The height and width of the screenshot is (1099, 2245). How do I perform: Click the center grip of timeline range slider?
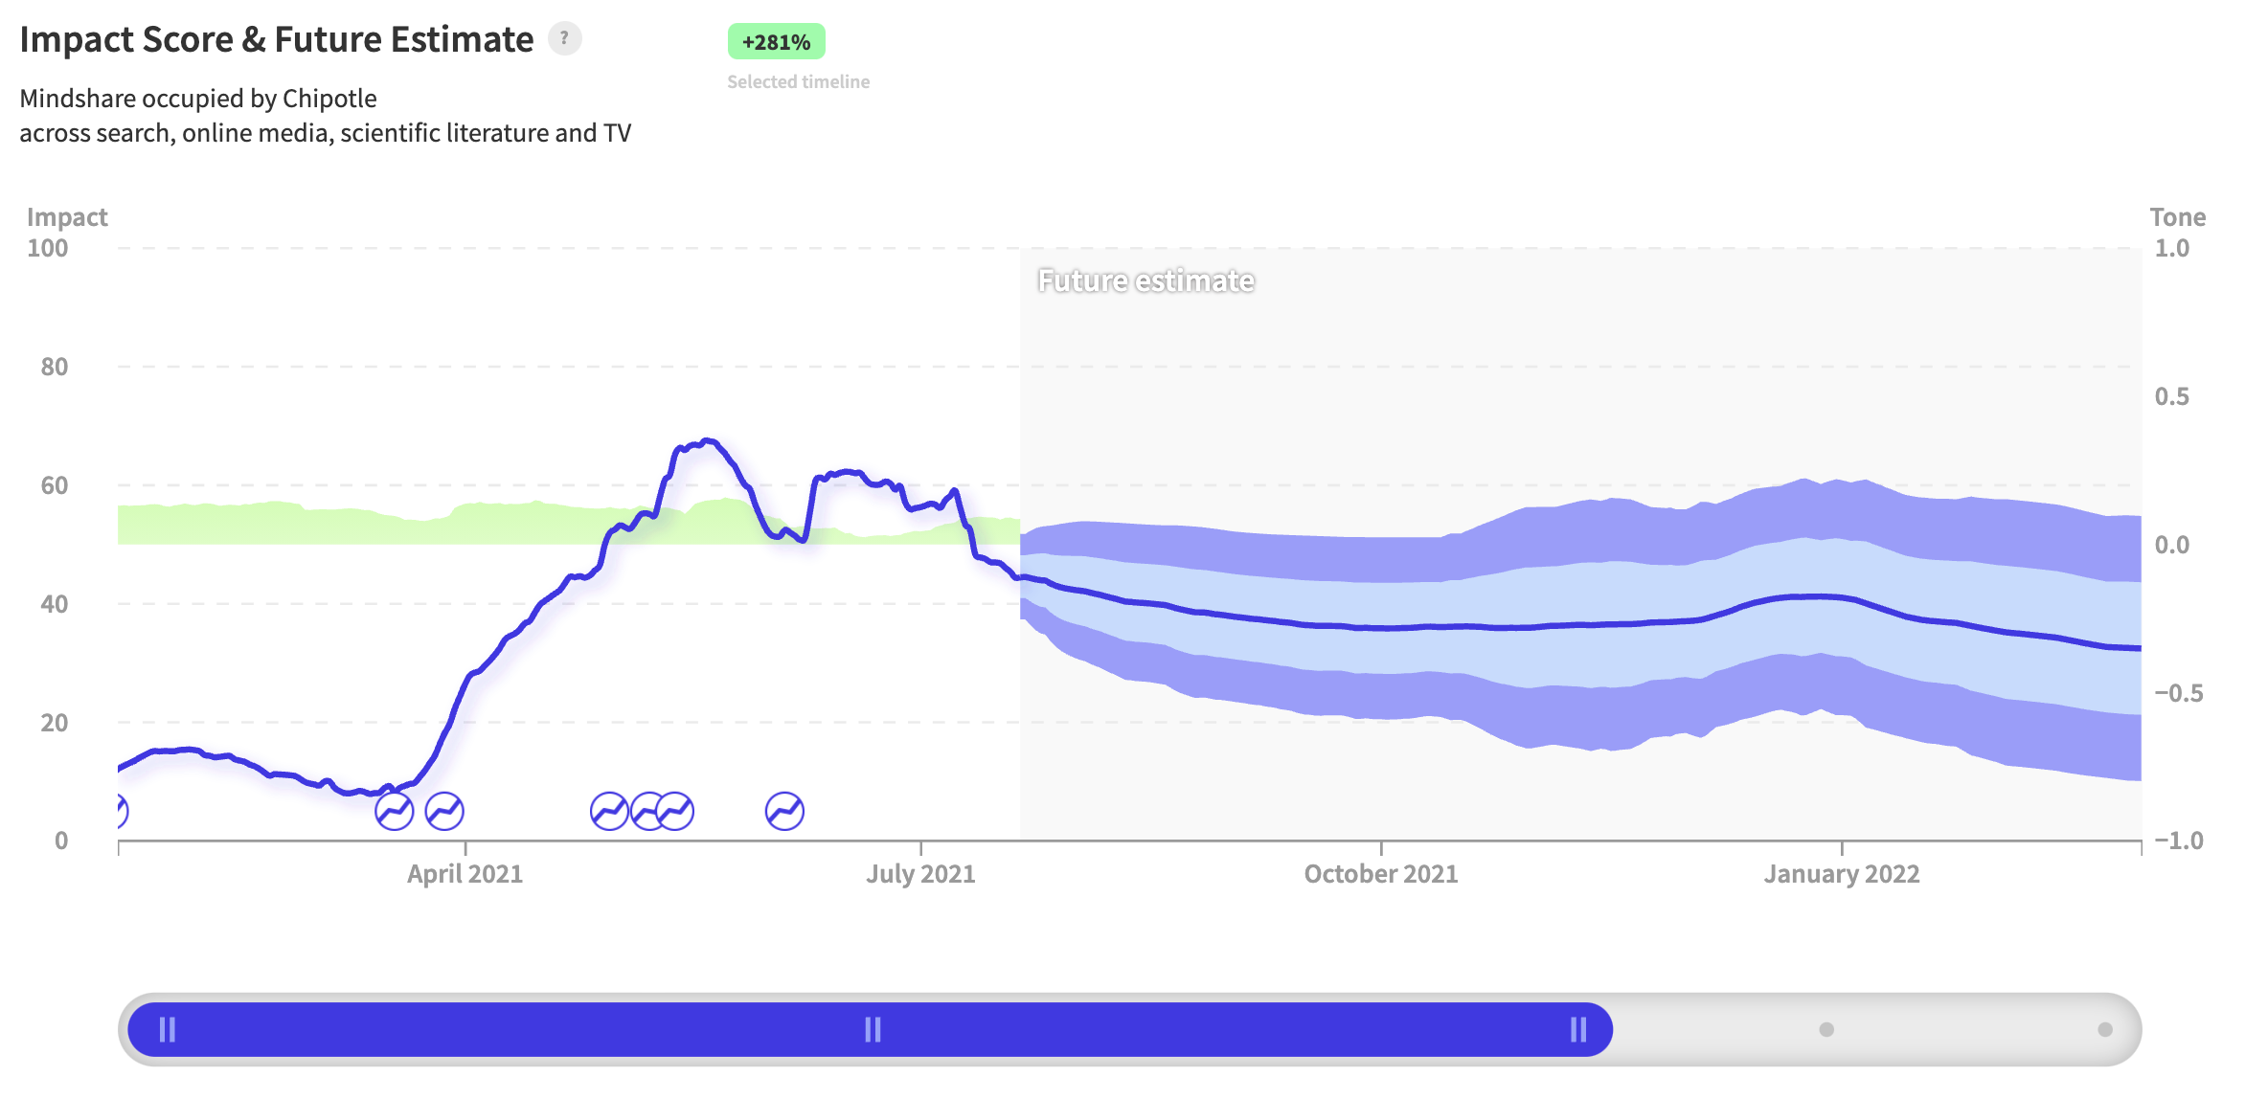pos(873,1029)
